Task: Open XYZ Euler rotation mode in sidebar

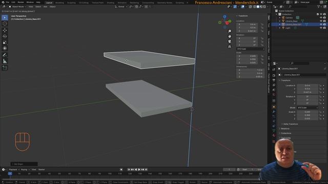Action: pos(251,49)
